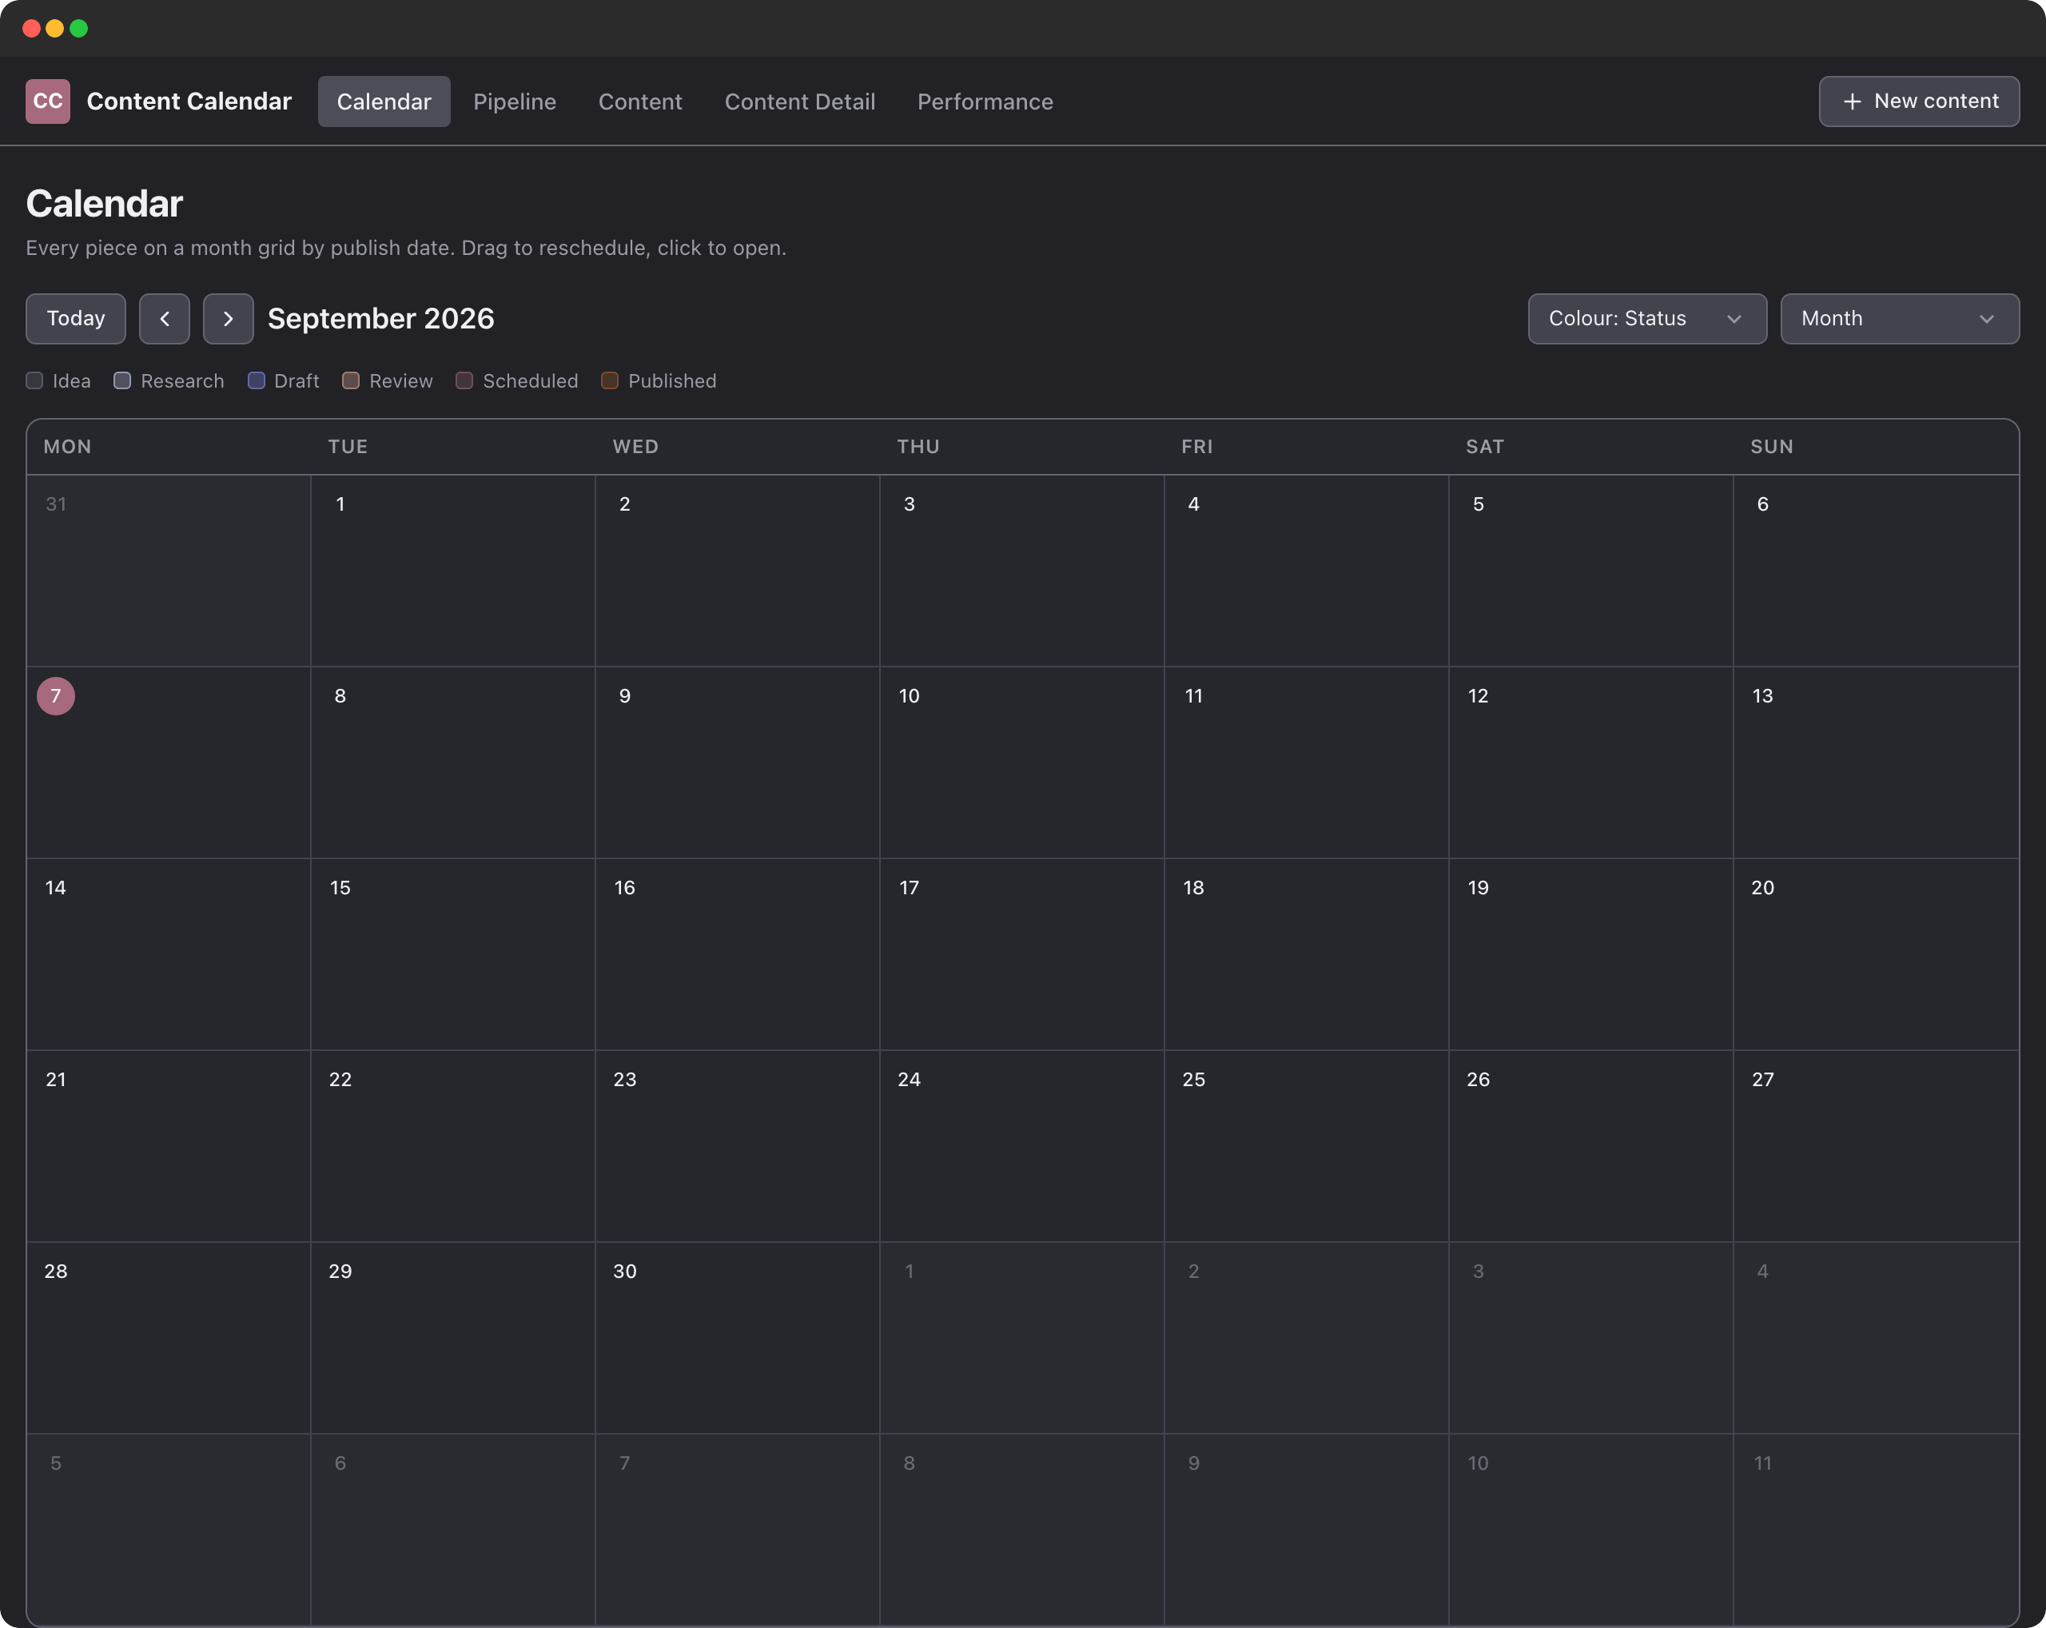Click the Published status colour swatch

(x=610, y=380)
